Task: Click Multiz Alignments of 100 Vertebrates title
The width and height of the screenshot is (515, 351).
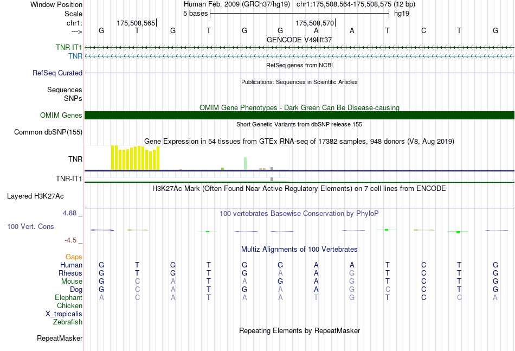Action: coord(299,250)
